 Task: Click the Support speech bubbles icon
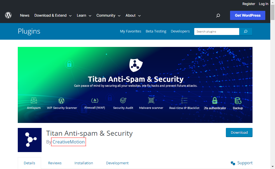tap(233, 163)
